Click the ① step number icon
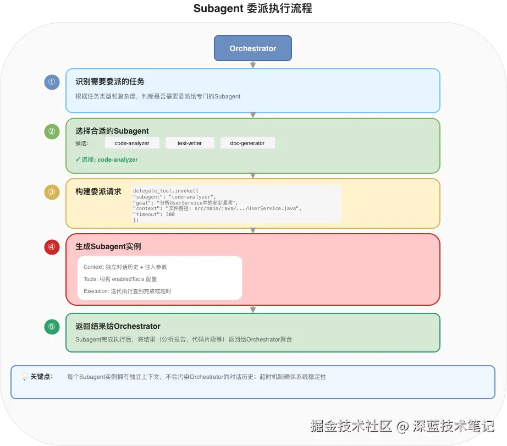The image size is (507, 446). pyautogui.click(x=51, y=82)
